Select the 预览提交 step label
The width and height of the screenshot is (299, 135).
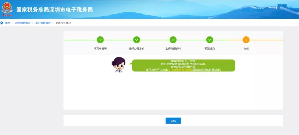(210, 49)
